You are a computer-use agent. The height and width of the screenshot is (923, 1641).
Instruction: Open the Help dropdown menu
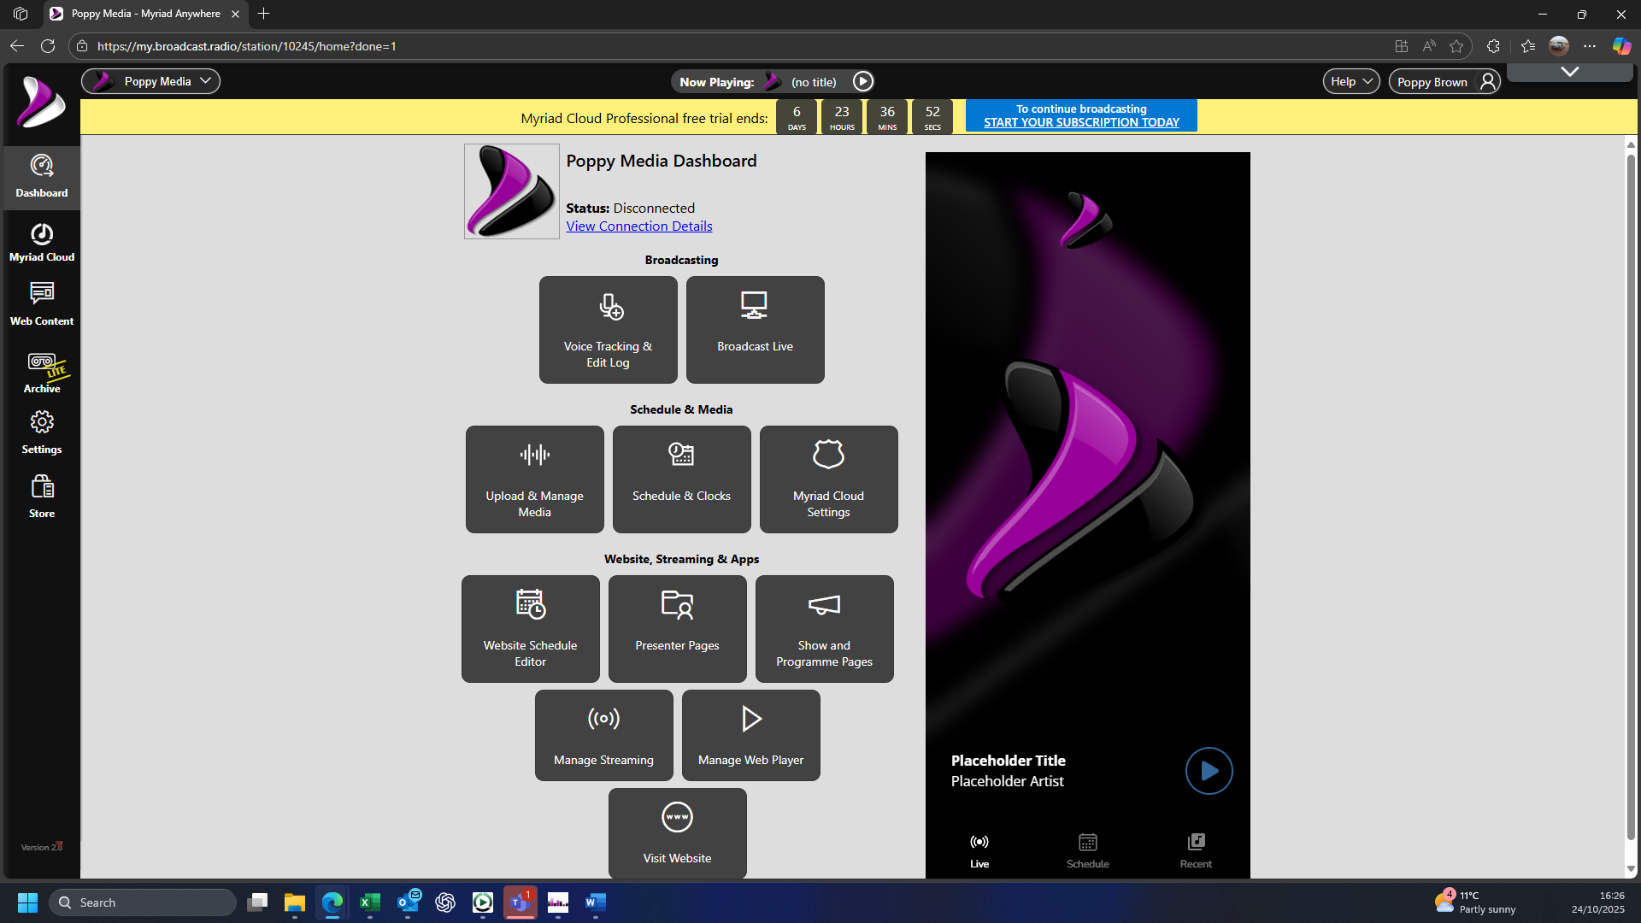point(1350,81)
